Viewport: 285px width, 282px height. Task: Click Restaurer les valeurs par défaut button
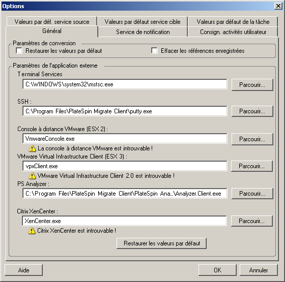click(162, 243)
